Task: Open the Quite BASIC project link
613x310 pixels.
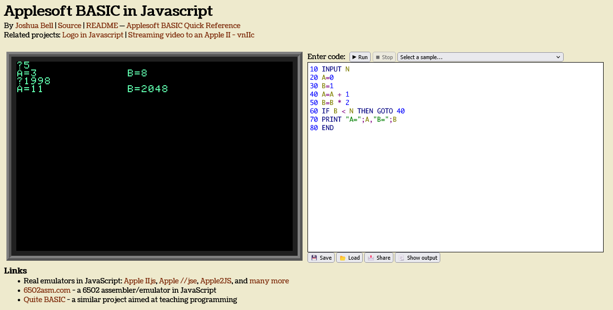Action: pyautogui.click(x=44, y=299)
